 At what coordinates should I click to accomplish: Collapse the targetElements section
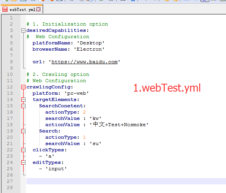coord(23,99)
